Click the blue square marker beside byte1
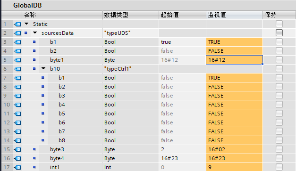296x171 pixels. tap(34, 60)
